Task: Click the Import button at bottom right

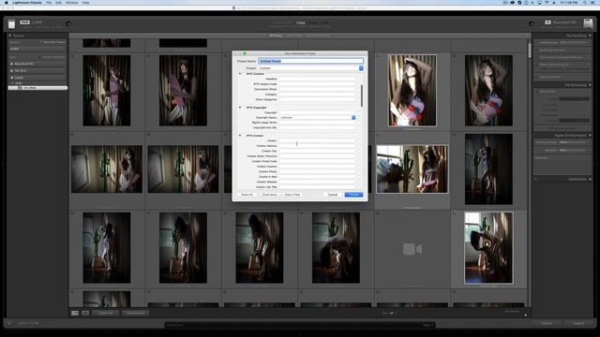Action: (x=578, y=324)
